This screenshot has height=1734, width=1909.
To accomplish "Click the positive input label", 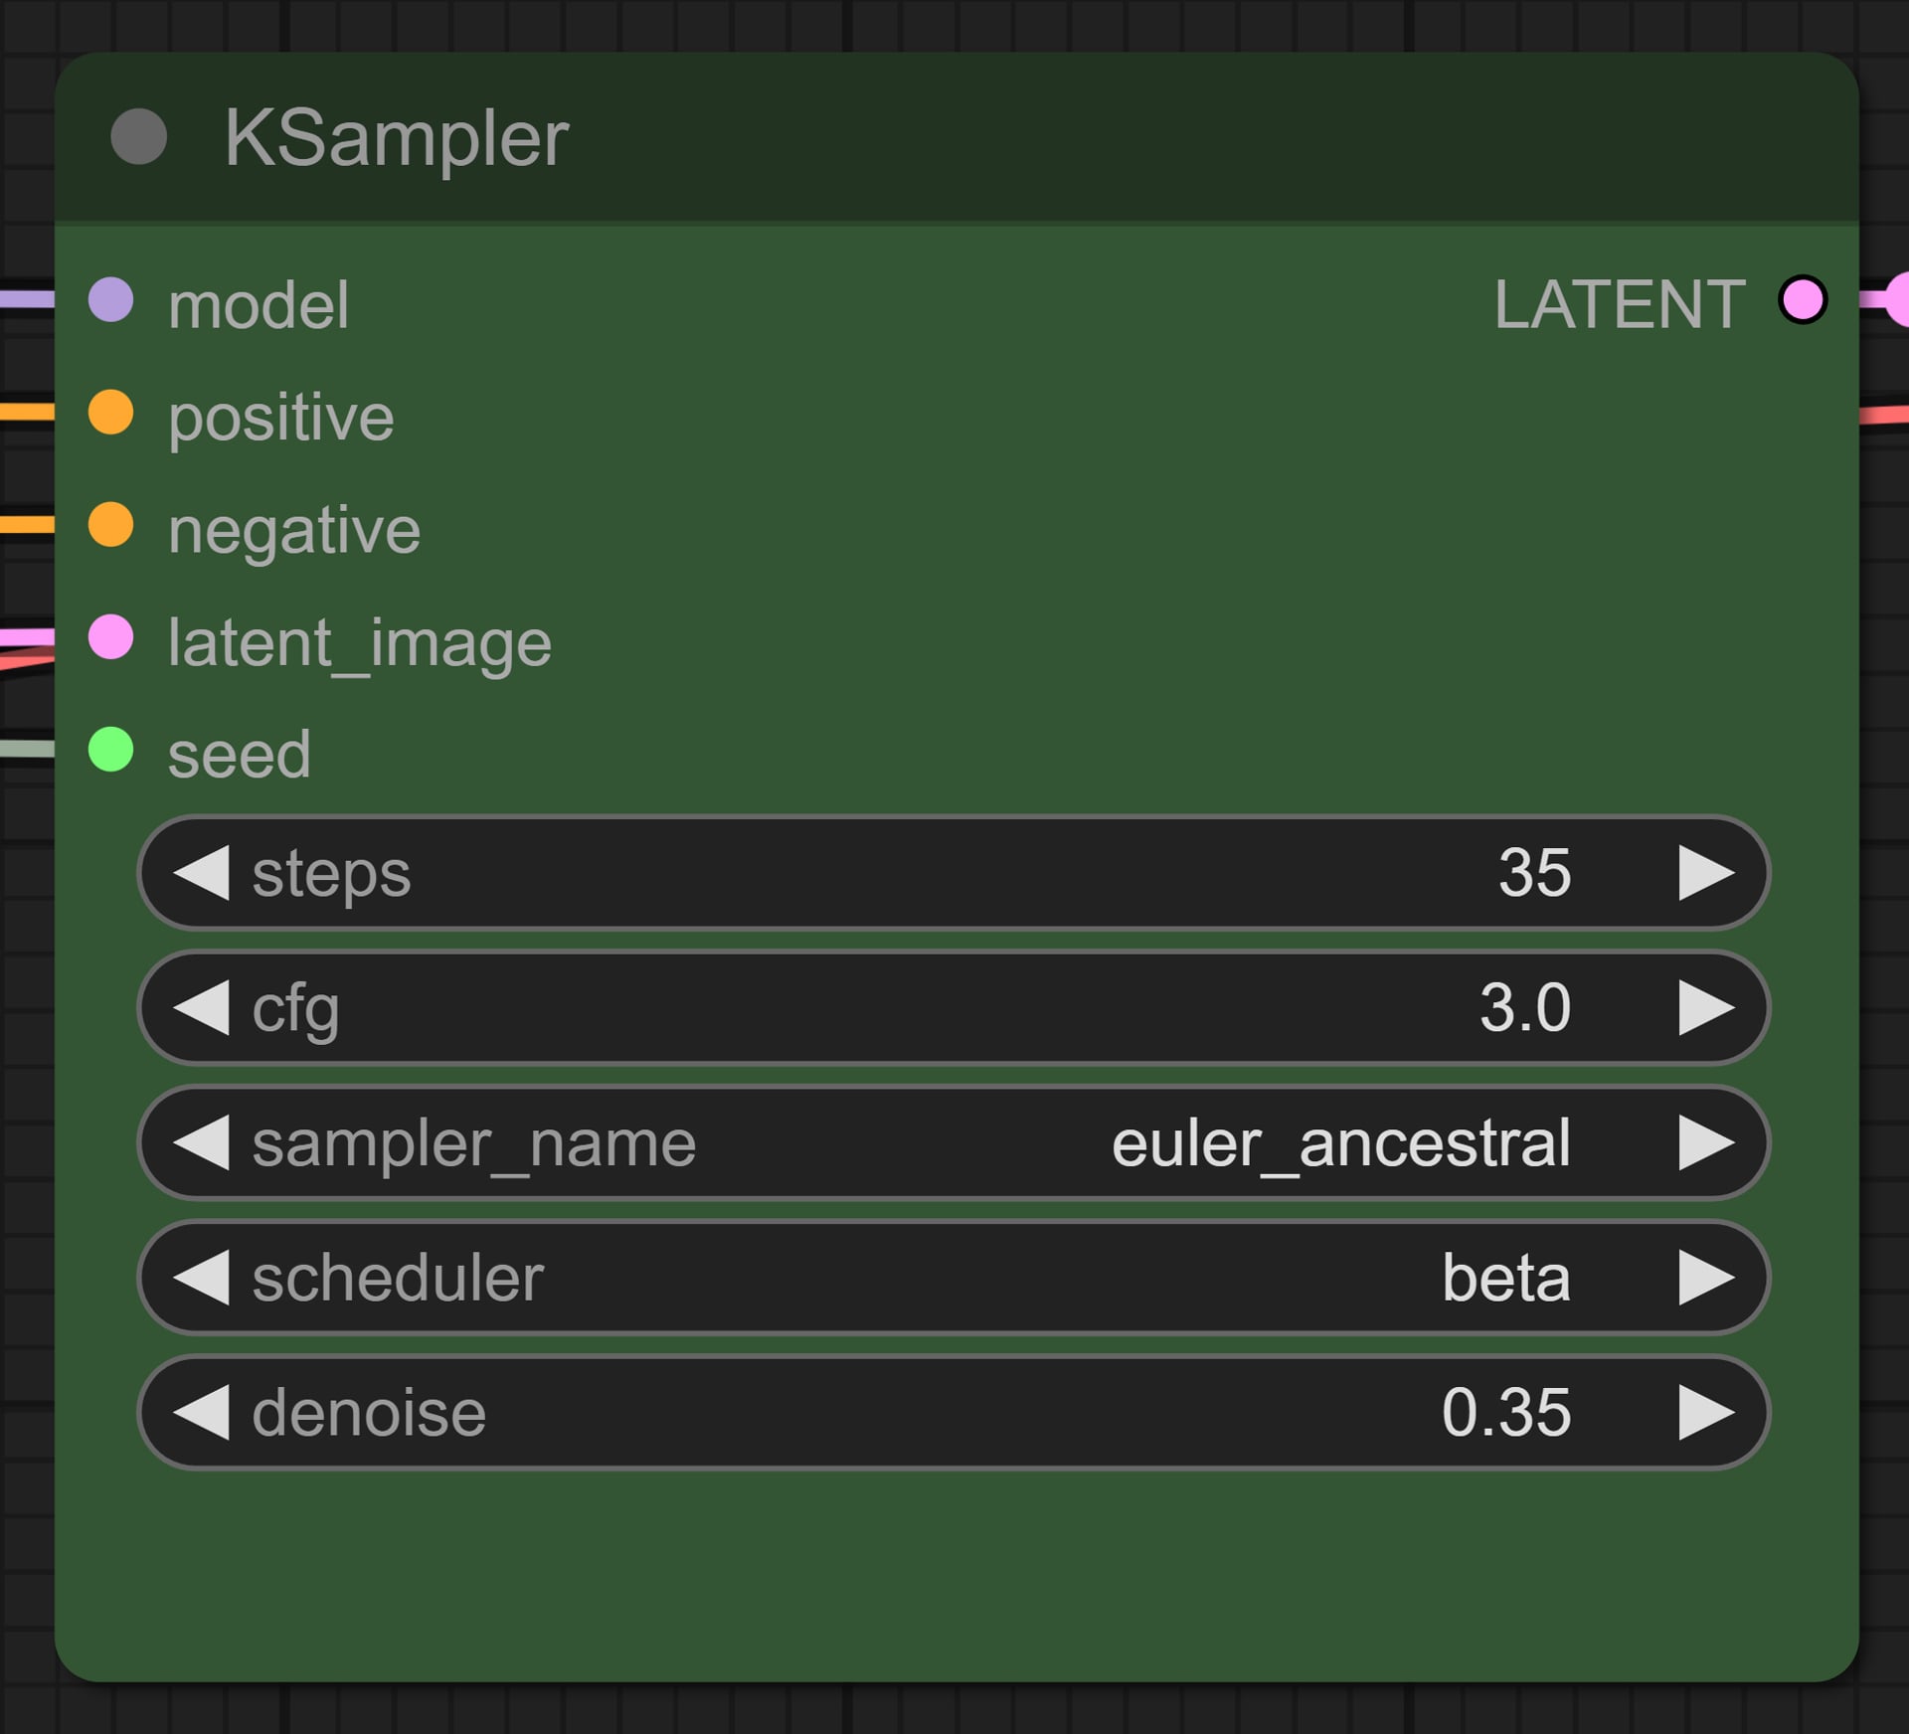I will click(x=281, y=419).
